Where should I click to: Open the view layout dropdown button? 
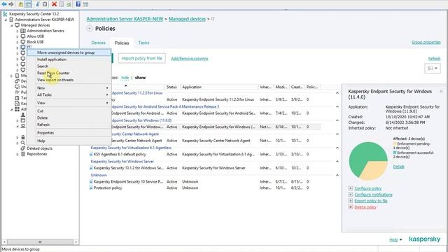(x=433, y=69)
